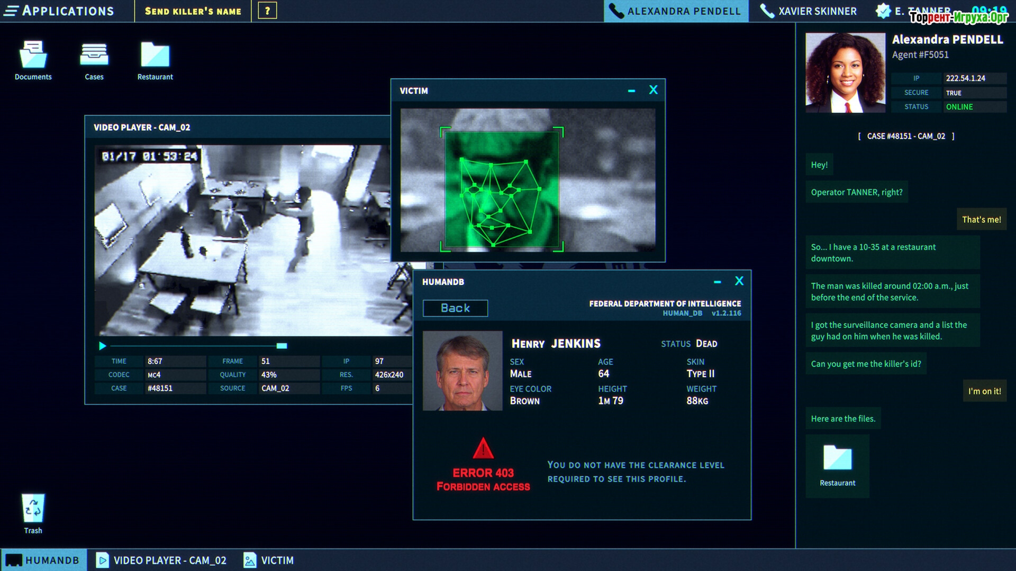
Task: Switch to Alexandra Pendell call tab
Action: click(676, 11)
